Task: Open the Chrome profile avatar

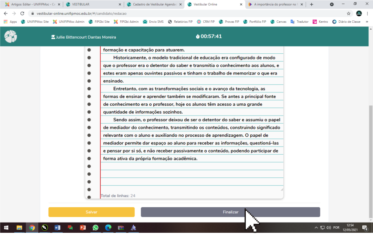Action: [x=359, y=13]
